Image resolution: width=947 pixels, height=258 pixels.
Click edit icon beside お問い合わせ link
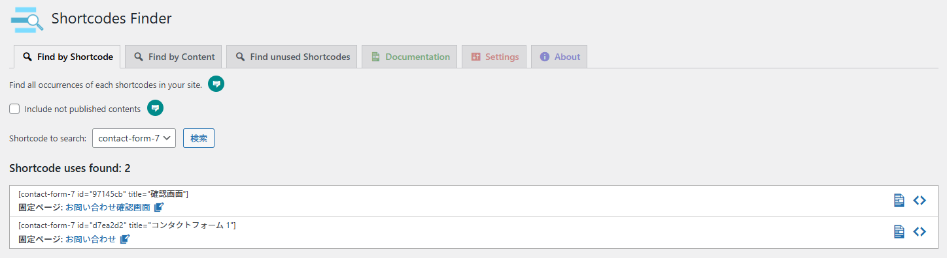click(x=125, y=238)
